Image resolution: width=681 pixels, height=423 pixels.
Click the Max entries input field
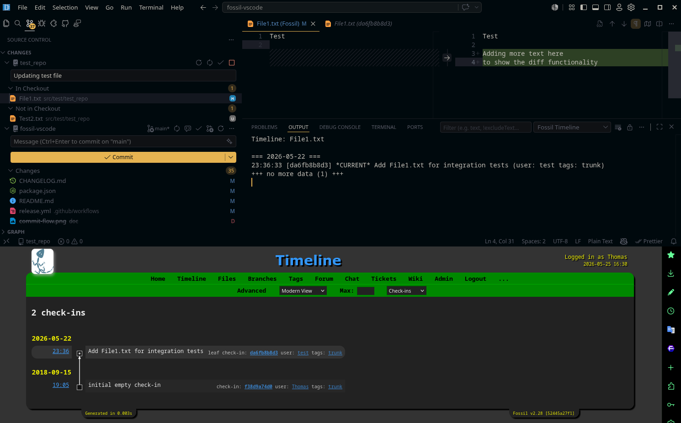point(366,291)
